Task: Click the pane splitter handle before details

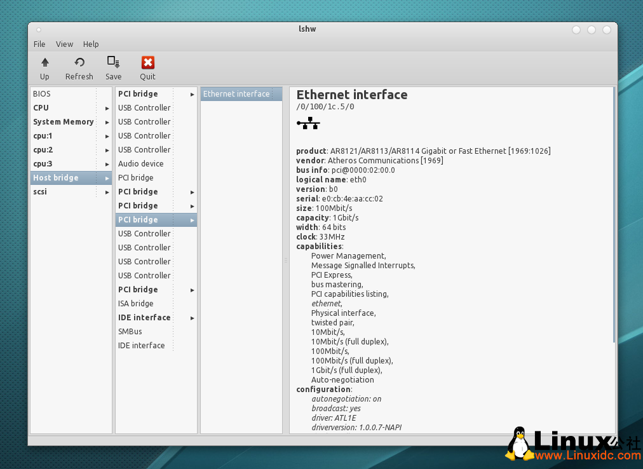Action: point(286,260)
